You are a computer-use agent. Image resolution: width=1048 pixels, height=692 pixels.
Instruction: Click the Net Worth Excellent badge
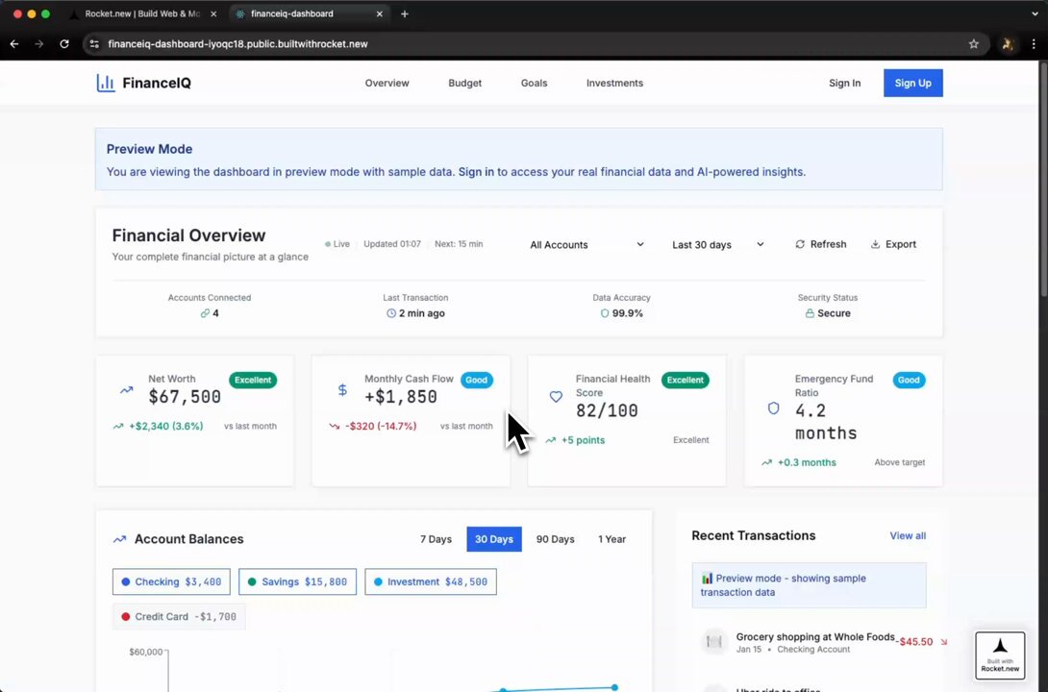(253, 380)
